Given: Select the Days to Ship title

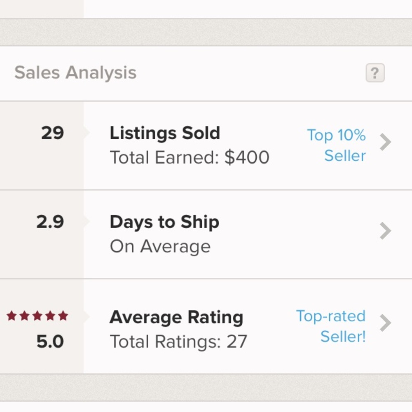Looking at the screenshot, I should [164, 222].
